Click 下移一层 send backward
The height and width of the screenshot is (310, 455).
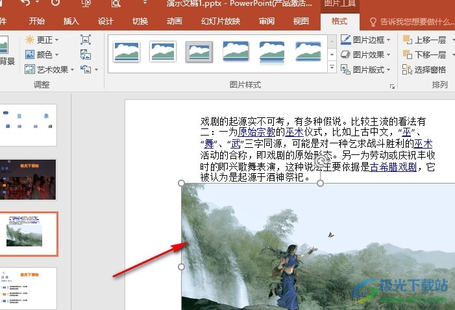[424, 54]
